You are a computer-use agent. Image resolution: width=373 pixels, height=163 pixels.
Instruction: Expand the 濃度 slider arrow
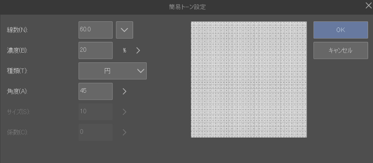[138, 51]
